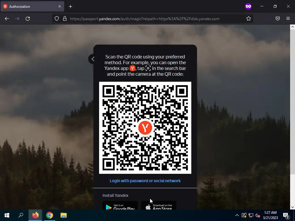
Task: View site security via padlock icon
Action: tap(65, 18)
